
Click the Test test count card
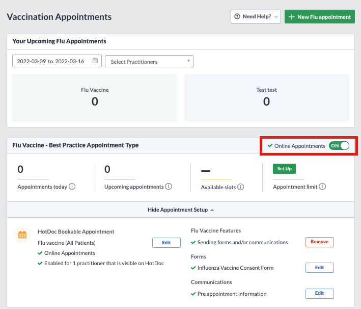(267, 98)
